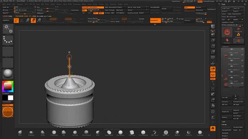Toggle PolyF wireframe icon
The height and width of the screenshot is (139, 248).
click(213, 112)
